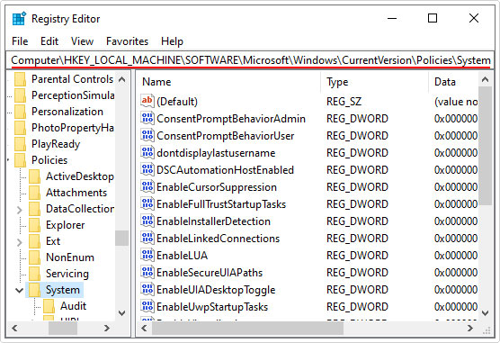Click the values pane vertical scrollbar thumb
Viewport: 500px width, 343px height.
[485, 146]
